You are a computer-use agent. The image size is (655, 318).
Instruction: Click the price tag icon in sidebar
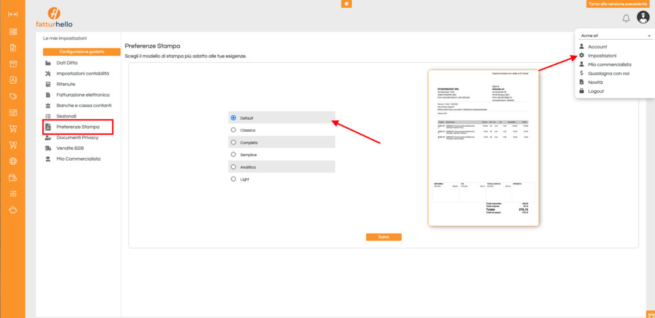[13, 97]
